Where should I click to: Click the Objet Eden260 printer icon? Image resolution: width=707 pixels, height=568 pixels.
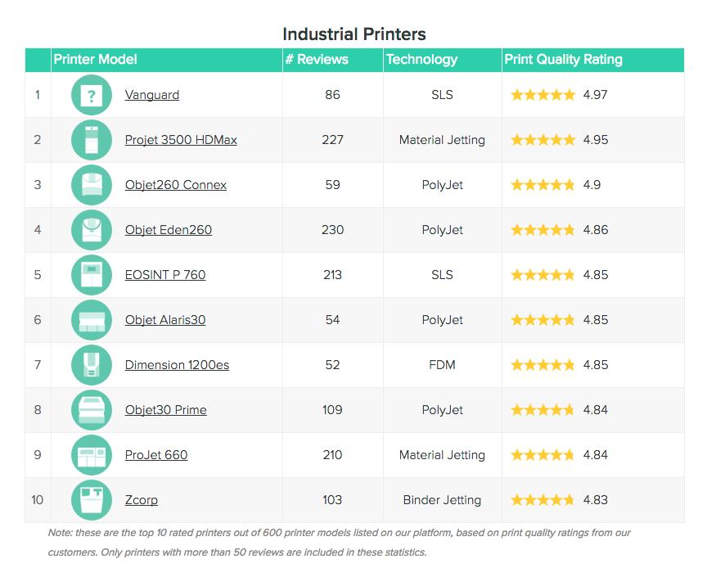(x=92, y=230)
